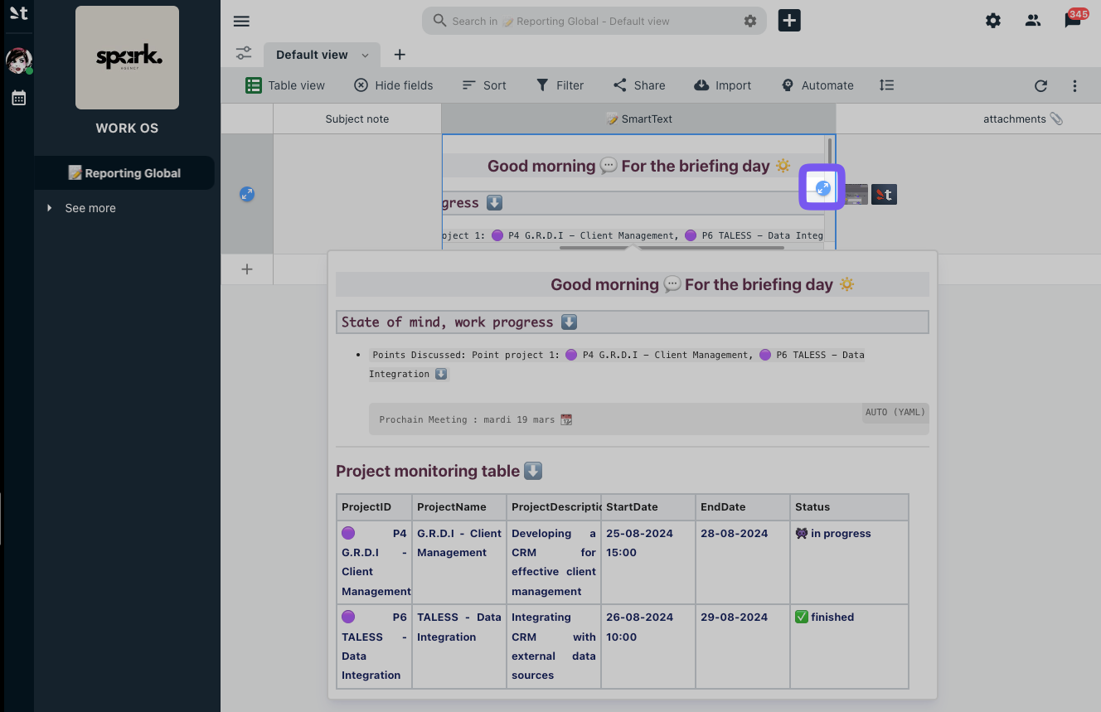The height and width of the screenshot is (712, 1101).
Task: Click Integrating CRM with external data cell
Action: click(554, 646)
